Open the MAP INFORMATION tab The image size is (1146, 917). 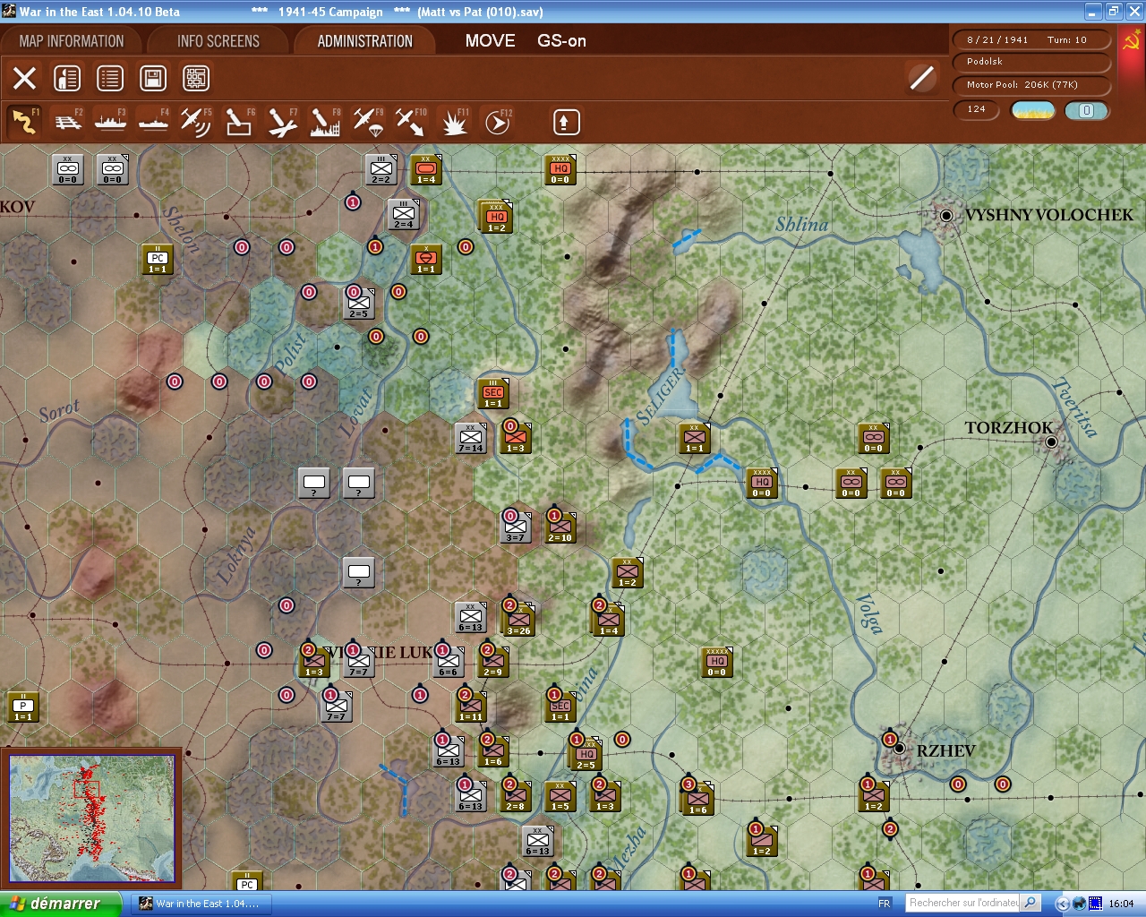point(72,41)
